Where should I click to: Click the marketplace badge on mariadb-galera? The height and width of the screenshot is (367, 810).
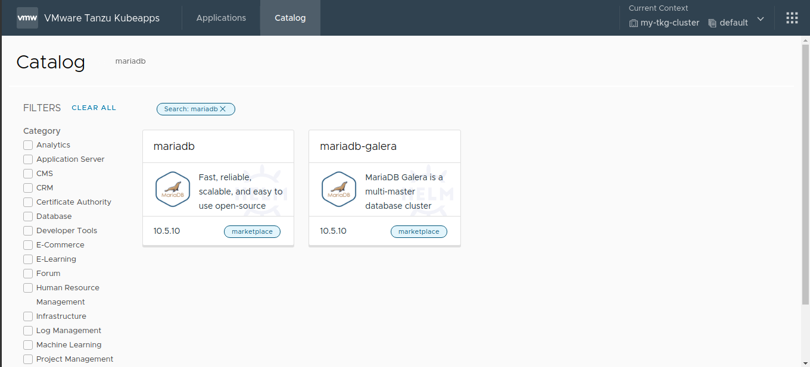[419, 231]
